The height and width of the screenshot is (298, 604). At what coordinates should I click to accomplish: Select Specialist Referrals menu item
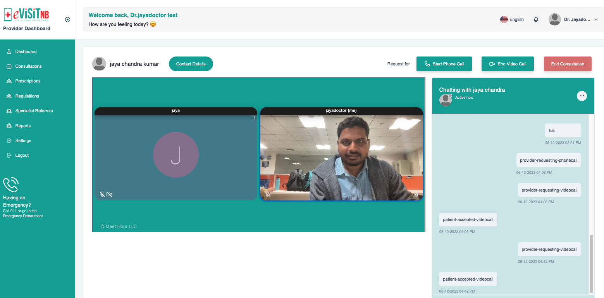pos(34,111)
